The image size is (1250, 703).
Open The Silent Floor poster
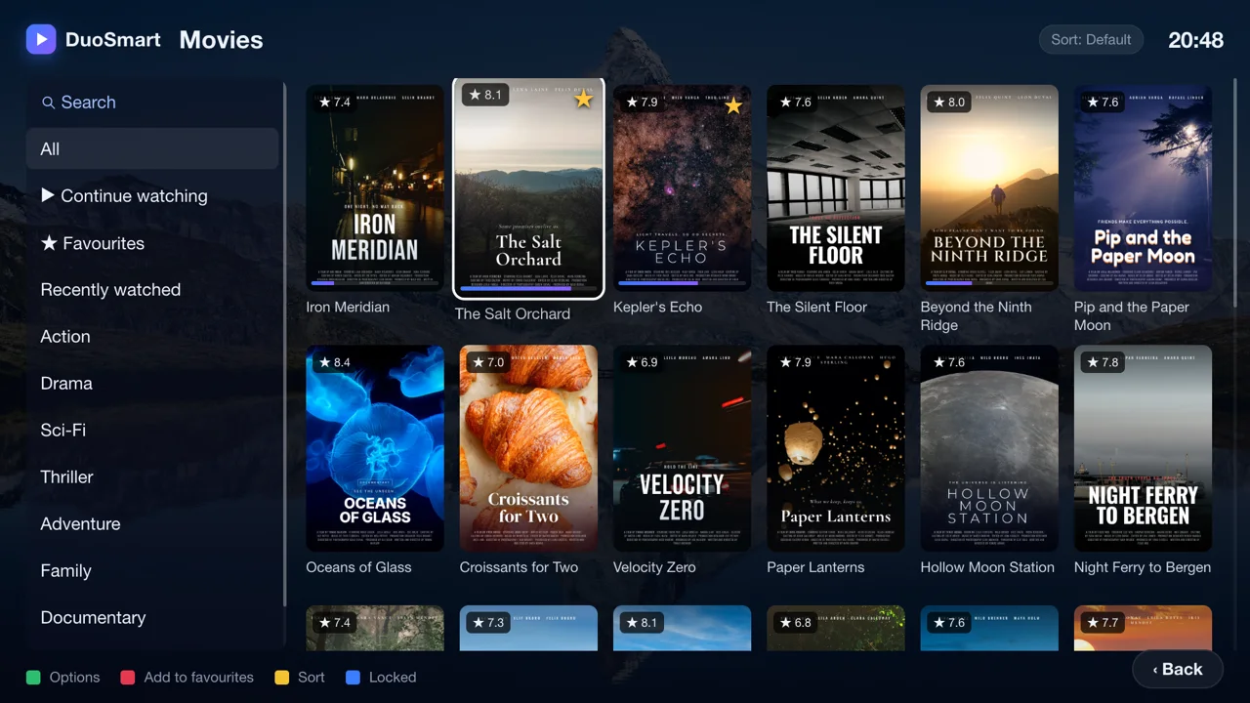click(836, 187)
